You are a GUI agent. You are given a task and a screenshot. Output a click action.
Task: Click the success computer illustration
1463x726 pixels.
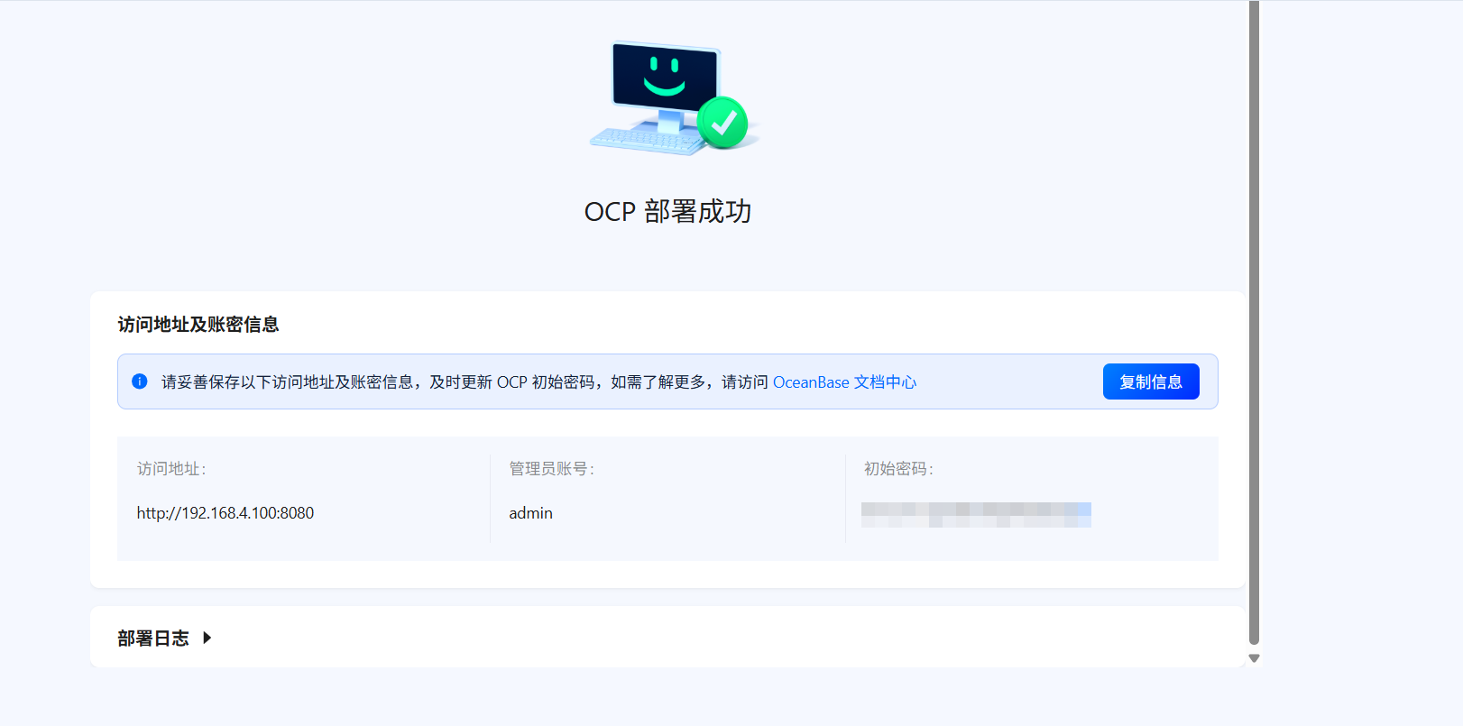[x=674, y=97]
